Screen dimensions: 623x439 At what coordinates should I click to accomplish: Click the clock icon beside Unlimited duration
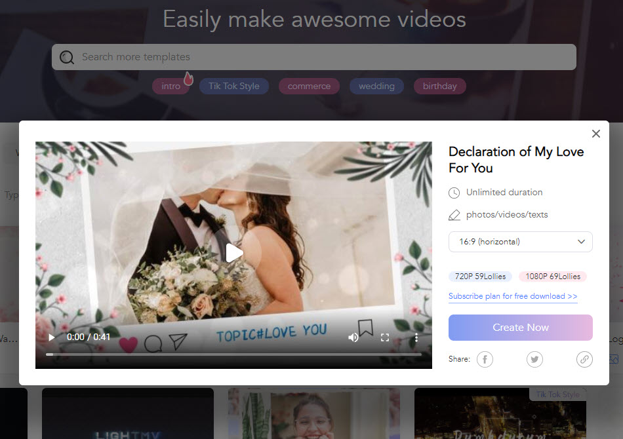click(455, 192)
